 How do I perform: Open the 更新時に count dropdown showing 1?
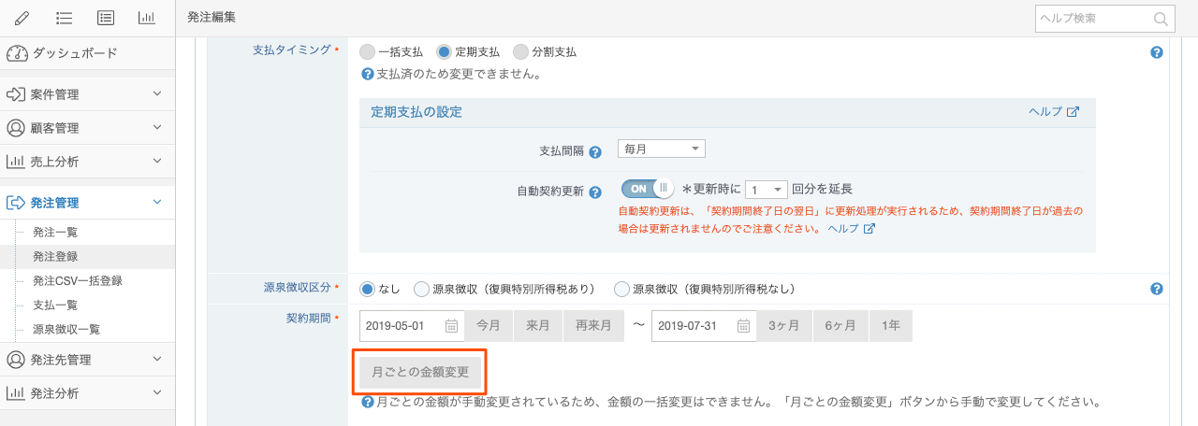tap(767, 188)
